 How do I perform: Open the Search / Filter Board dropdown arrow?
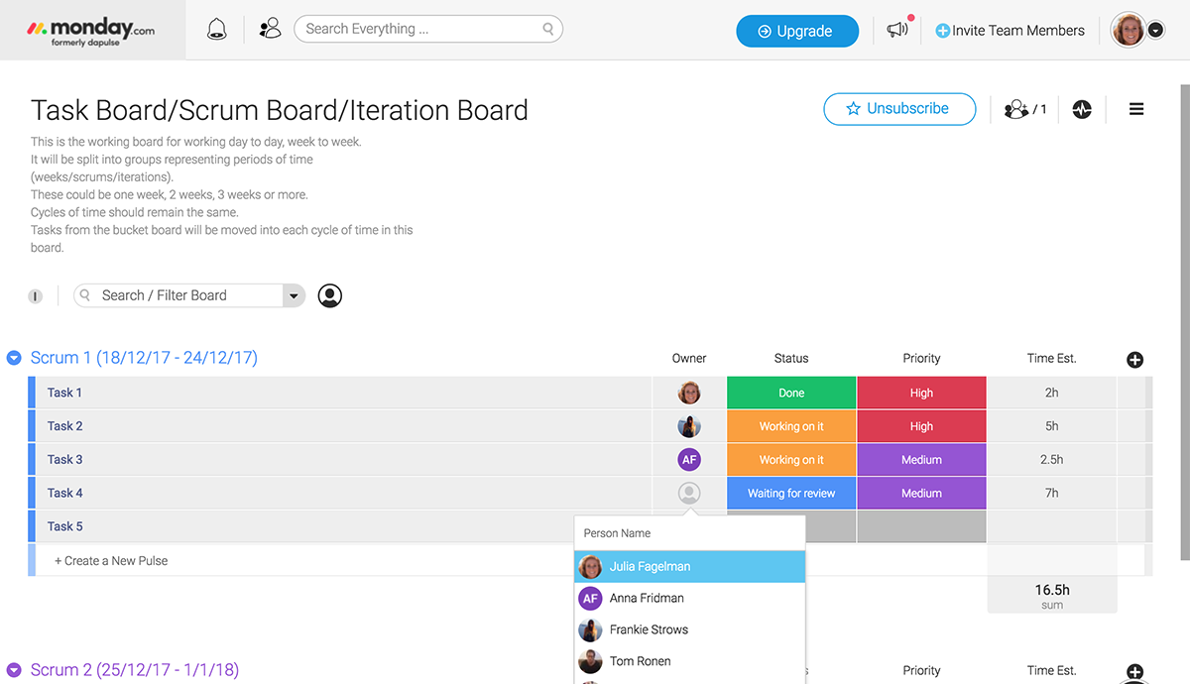pyautogui.click(x=293, y=295)
